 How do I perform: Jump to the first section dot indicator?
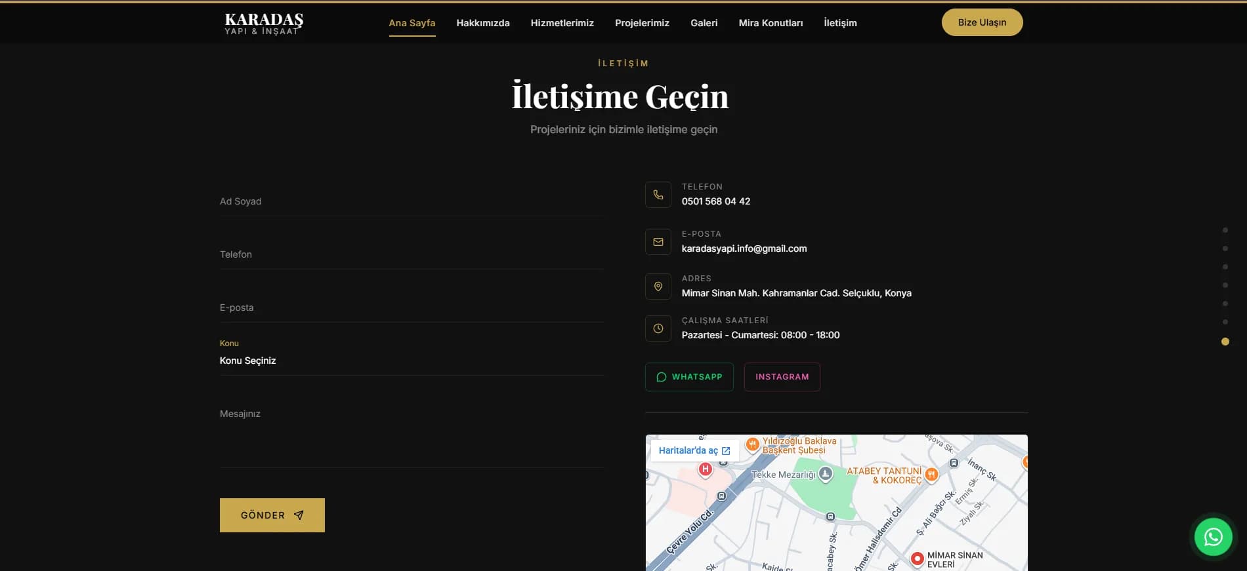click(x=1225, y=230)
